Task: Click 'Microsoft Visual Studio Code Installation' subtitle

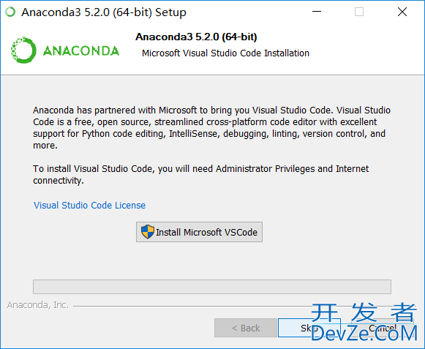Action: 225,53
